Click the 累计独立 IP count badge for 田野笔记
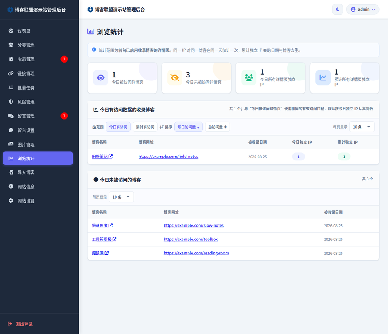Image resolution: width=388 pixels, height=334 pixels. pyautogui.click(x=344, y=157)
